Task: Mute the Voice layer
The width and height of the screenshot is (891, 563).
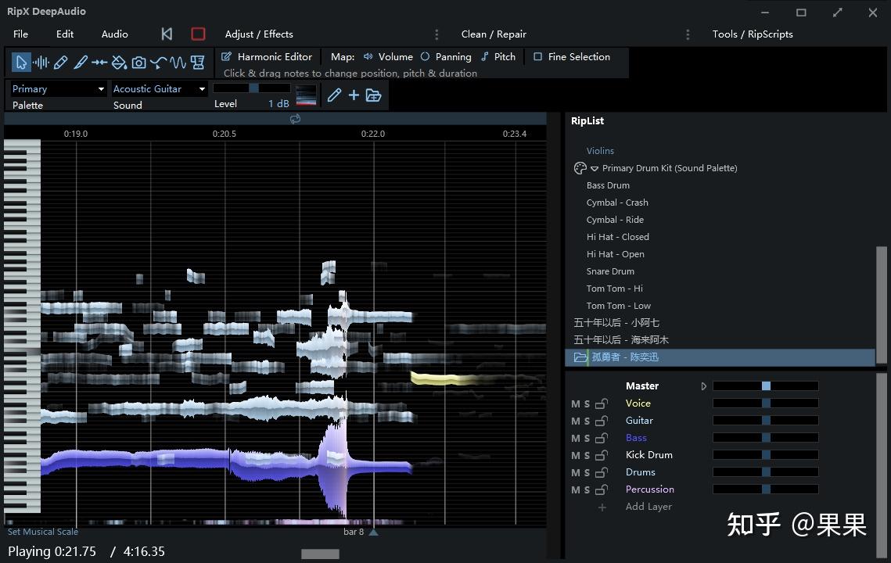Action: (576, 404)
